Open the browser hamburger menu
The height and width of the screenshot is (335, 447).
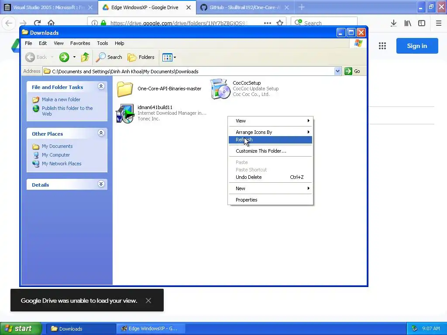coord(438,23)
